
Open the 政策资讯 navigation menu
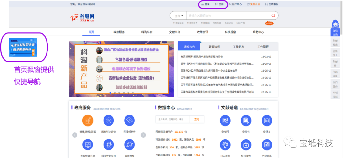coord(203,32)
